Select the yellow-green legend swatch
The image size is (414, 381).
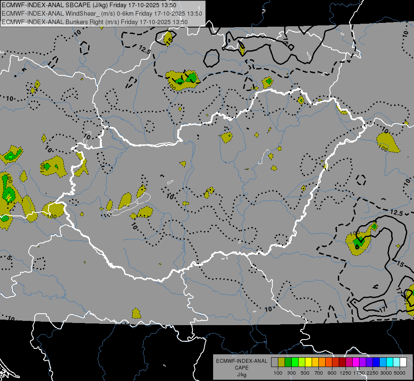point(302,362)
